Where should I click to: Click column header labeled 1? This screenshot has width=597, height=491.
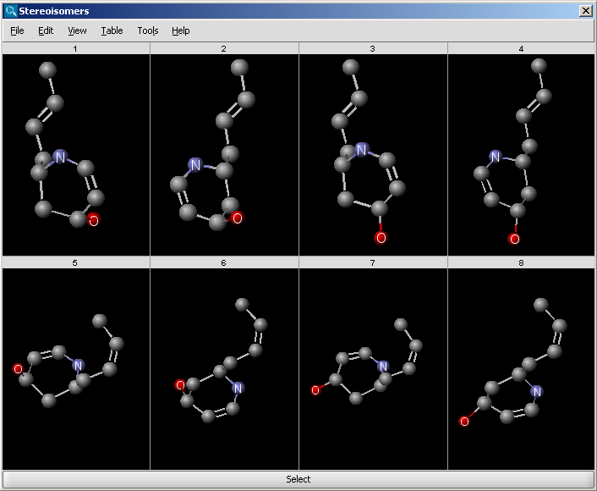coord(76,48)
